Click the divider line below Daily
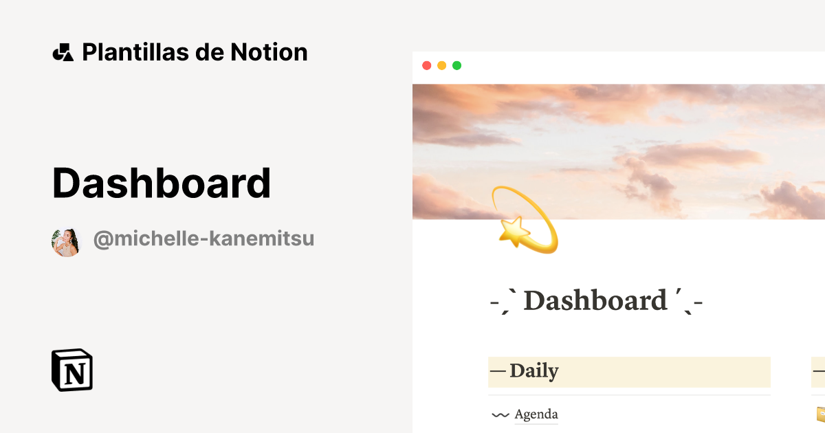 pyautogui.click(x=629, y=396)
